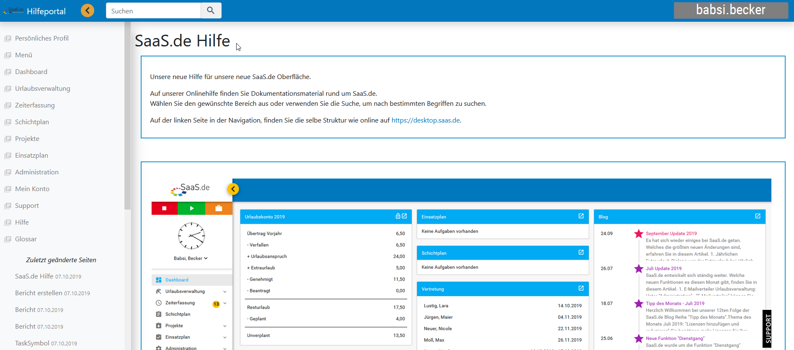Focus the Suchen search field
This screenshot has height=350, width=794.
(x=153, y=10)
